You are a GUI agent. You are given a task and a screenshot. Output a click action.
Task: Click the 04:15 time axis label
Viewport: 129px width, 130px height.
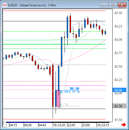pyautogui.click(x=13, y=125)
